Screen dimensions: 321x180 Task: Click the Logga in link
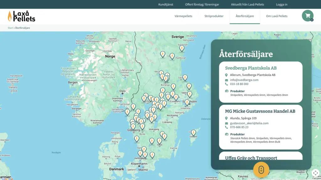coord(282,4)
